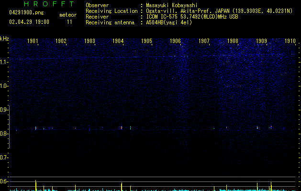Image resolution: width=301 pixels, height=191 pixels.
Task: Click the 1907 time marker
Action: (x=204, y=41)
